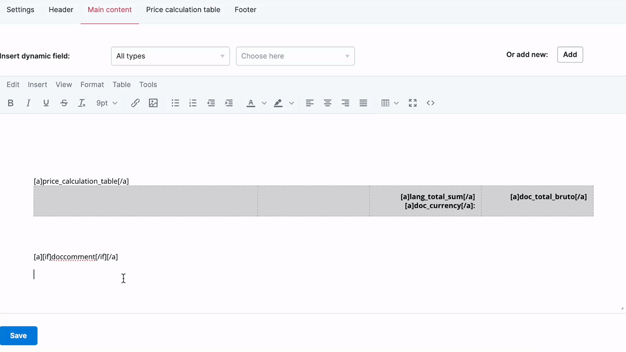Open the Choose here field dropdown

coord(295,56)
